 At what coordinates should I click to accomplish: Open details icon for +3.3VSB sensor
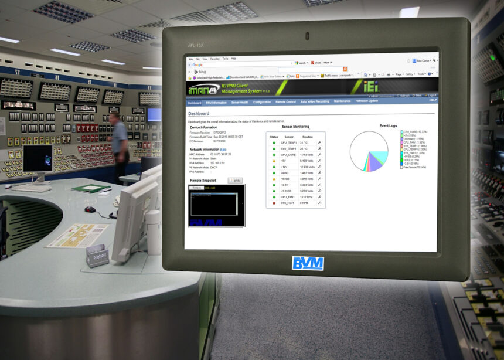pos(319,191)
